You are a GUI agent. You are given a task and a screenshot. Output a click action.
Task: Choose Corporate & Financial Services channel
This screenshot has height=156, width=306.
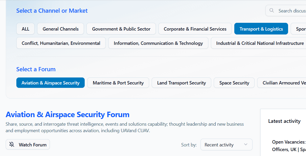click(x=195, y=29)
